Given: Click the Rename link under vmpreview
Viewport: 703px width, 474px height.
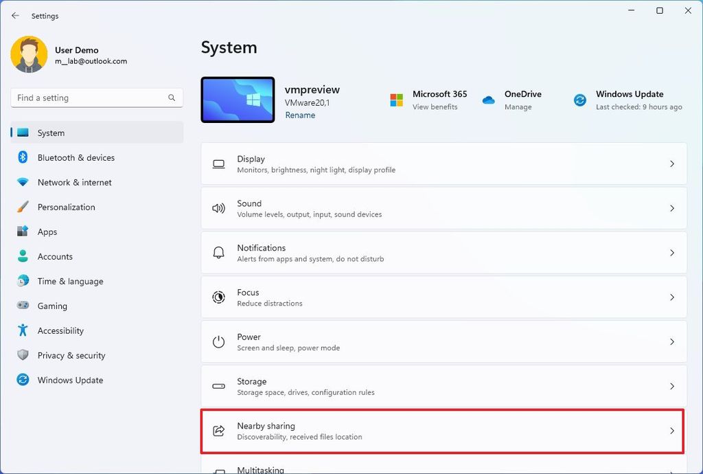Looking at the screenshot, I should coord(300,115).
